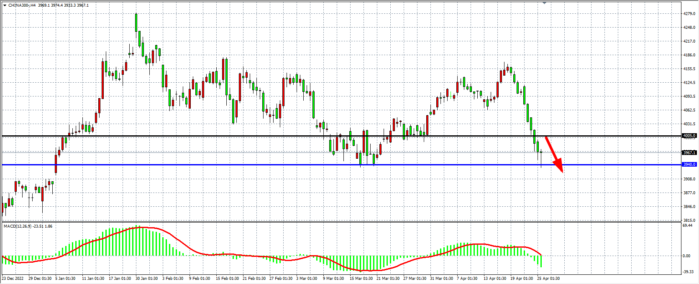This screenshot has width=699, height=284.
Task: Click the 3815.0 price scale value
Action: click(689, 220)
